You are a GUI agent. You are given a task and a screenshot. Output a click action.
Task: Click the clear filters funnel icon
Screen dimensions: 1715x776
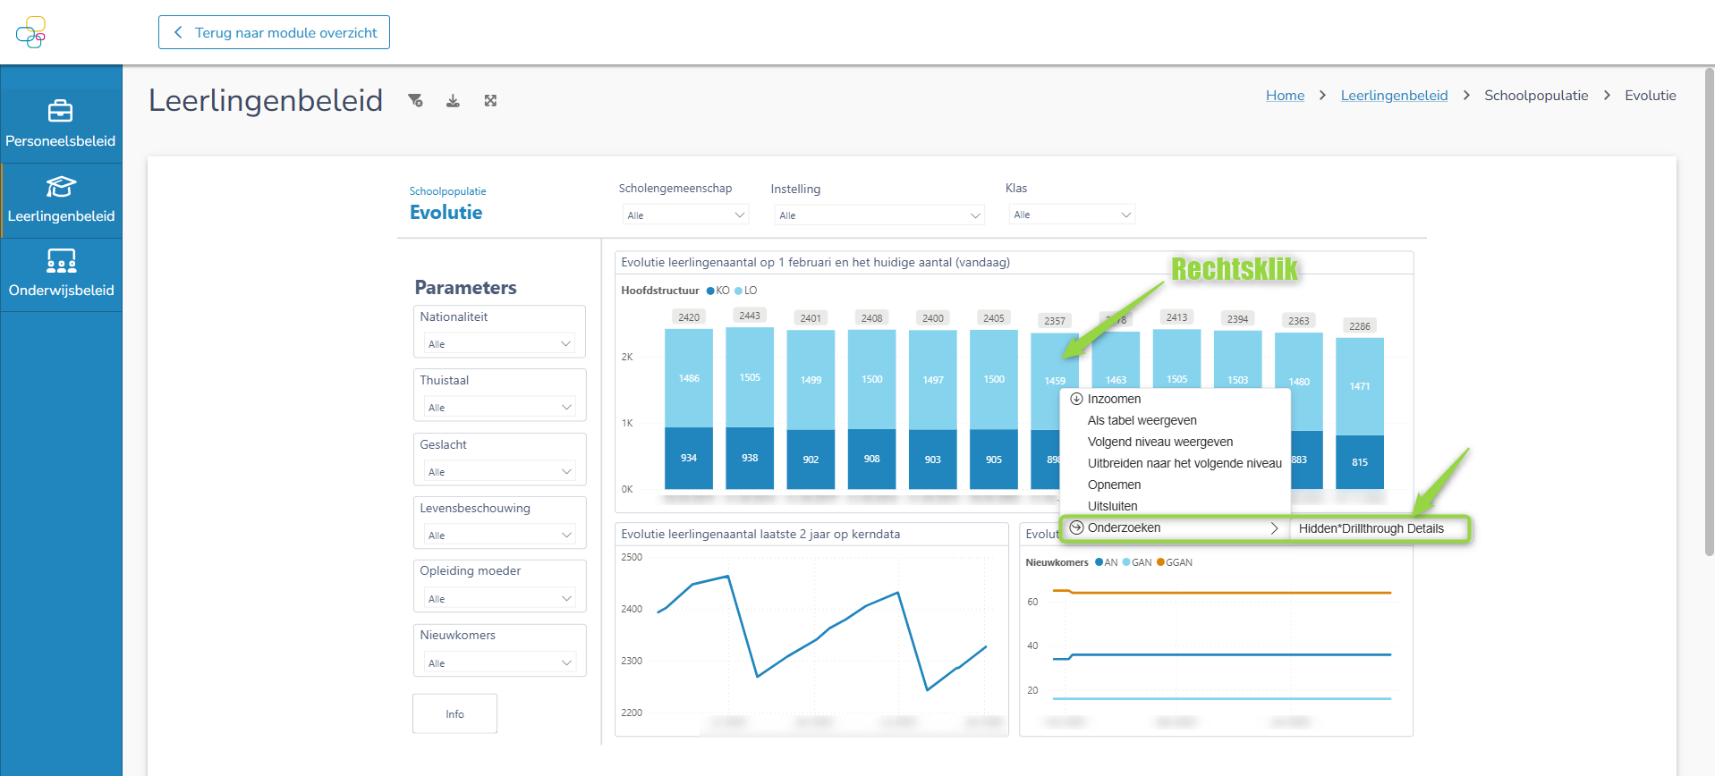[415, 100]
